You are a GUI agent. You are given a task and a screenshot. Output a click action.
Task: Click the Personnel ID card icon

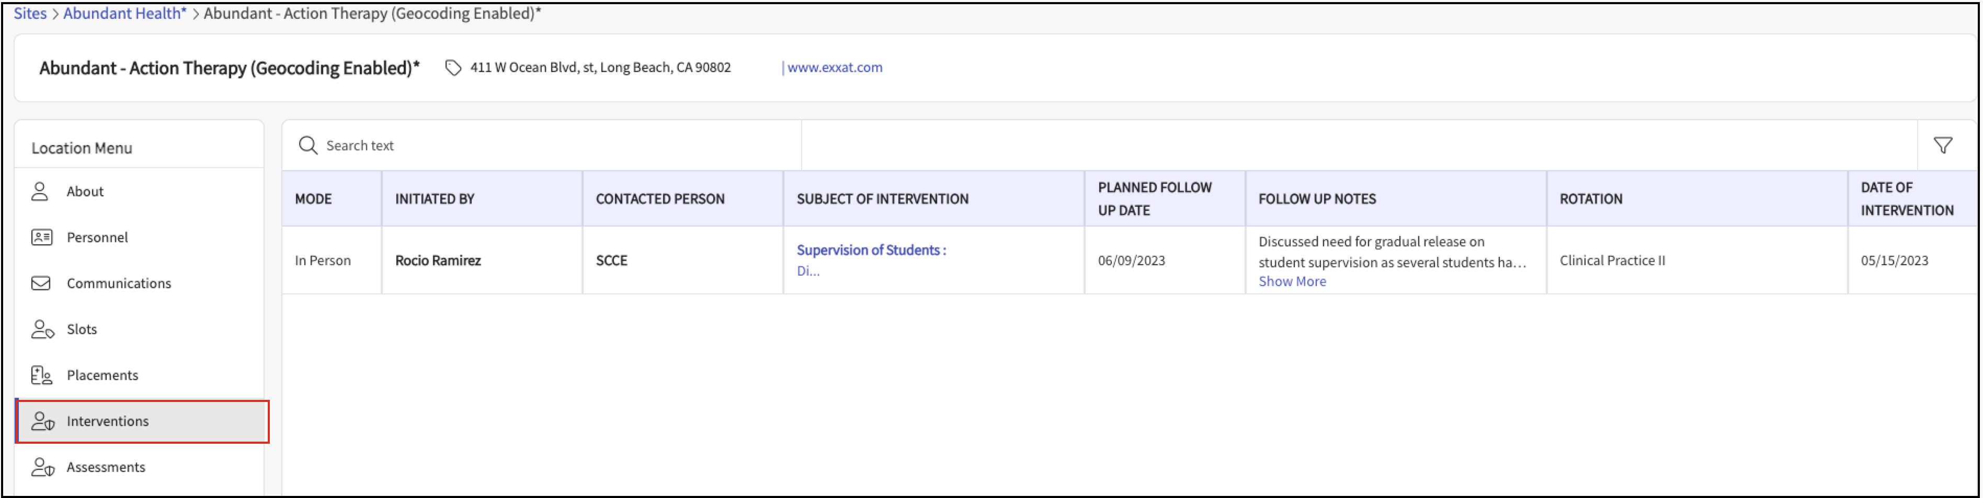pyautogui.click(x=41, y=236)
